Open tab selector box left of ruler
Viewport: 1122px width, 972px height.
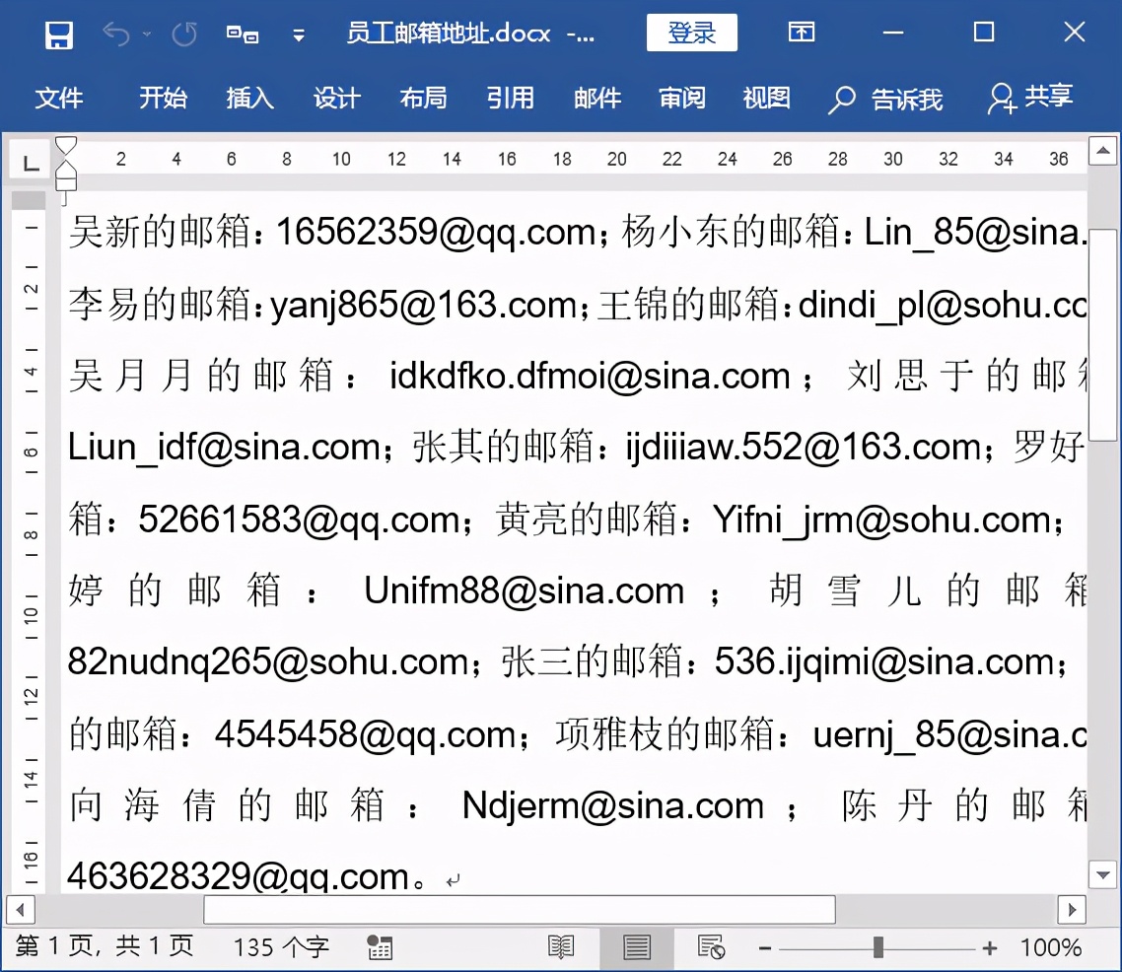(29, 161)
